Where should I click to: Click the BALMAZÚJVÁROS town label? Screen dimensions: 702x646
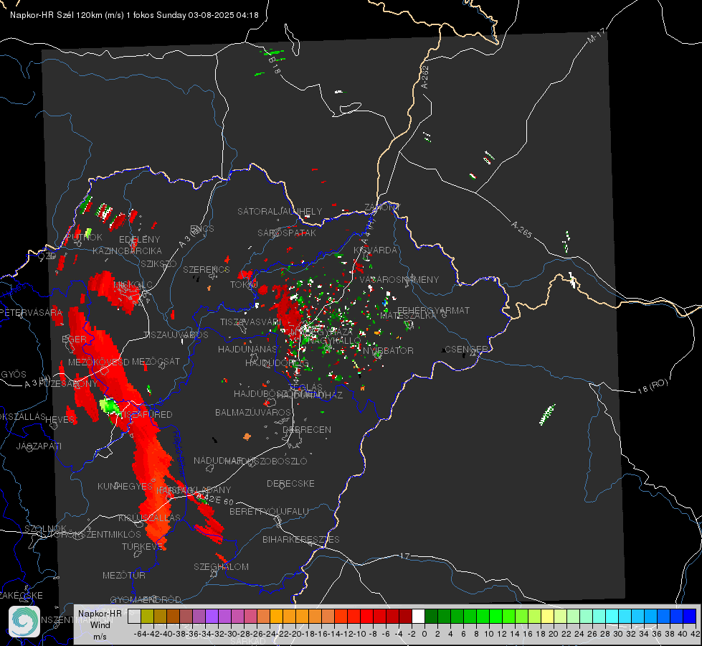[x=253, y=412]
